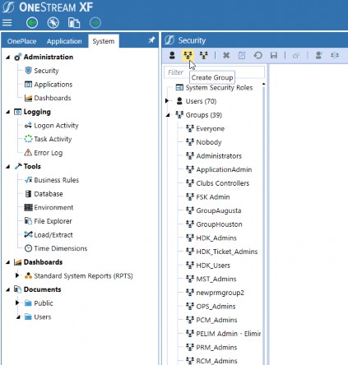The width and height of the screenshot is (348, 365).
Task: Expand the Public documents folder
Action: (x=17, y=303)
